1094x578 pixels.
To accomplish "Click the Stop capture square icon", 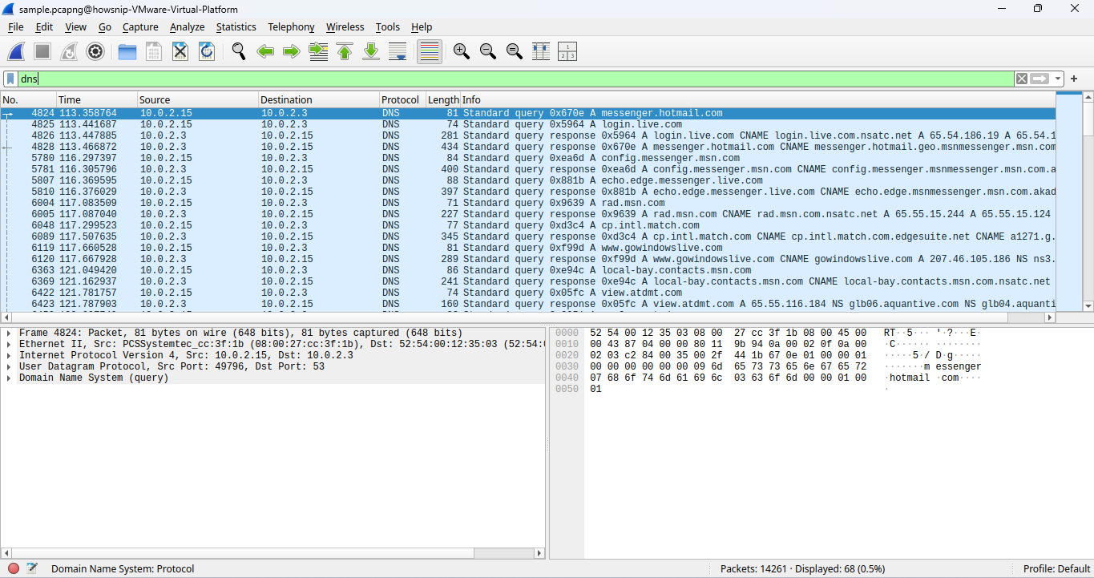I will click(42, 51).
